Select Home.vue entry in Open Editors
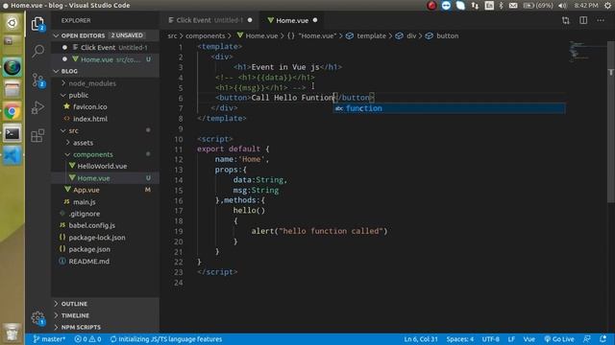 (x=105, y=59)
